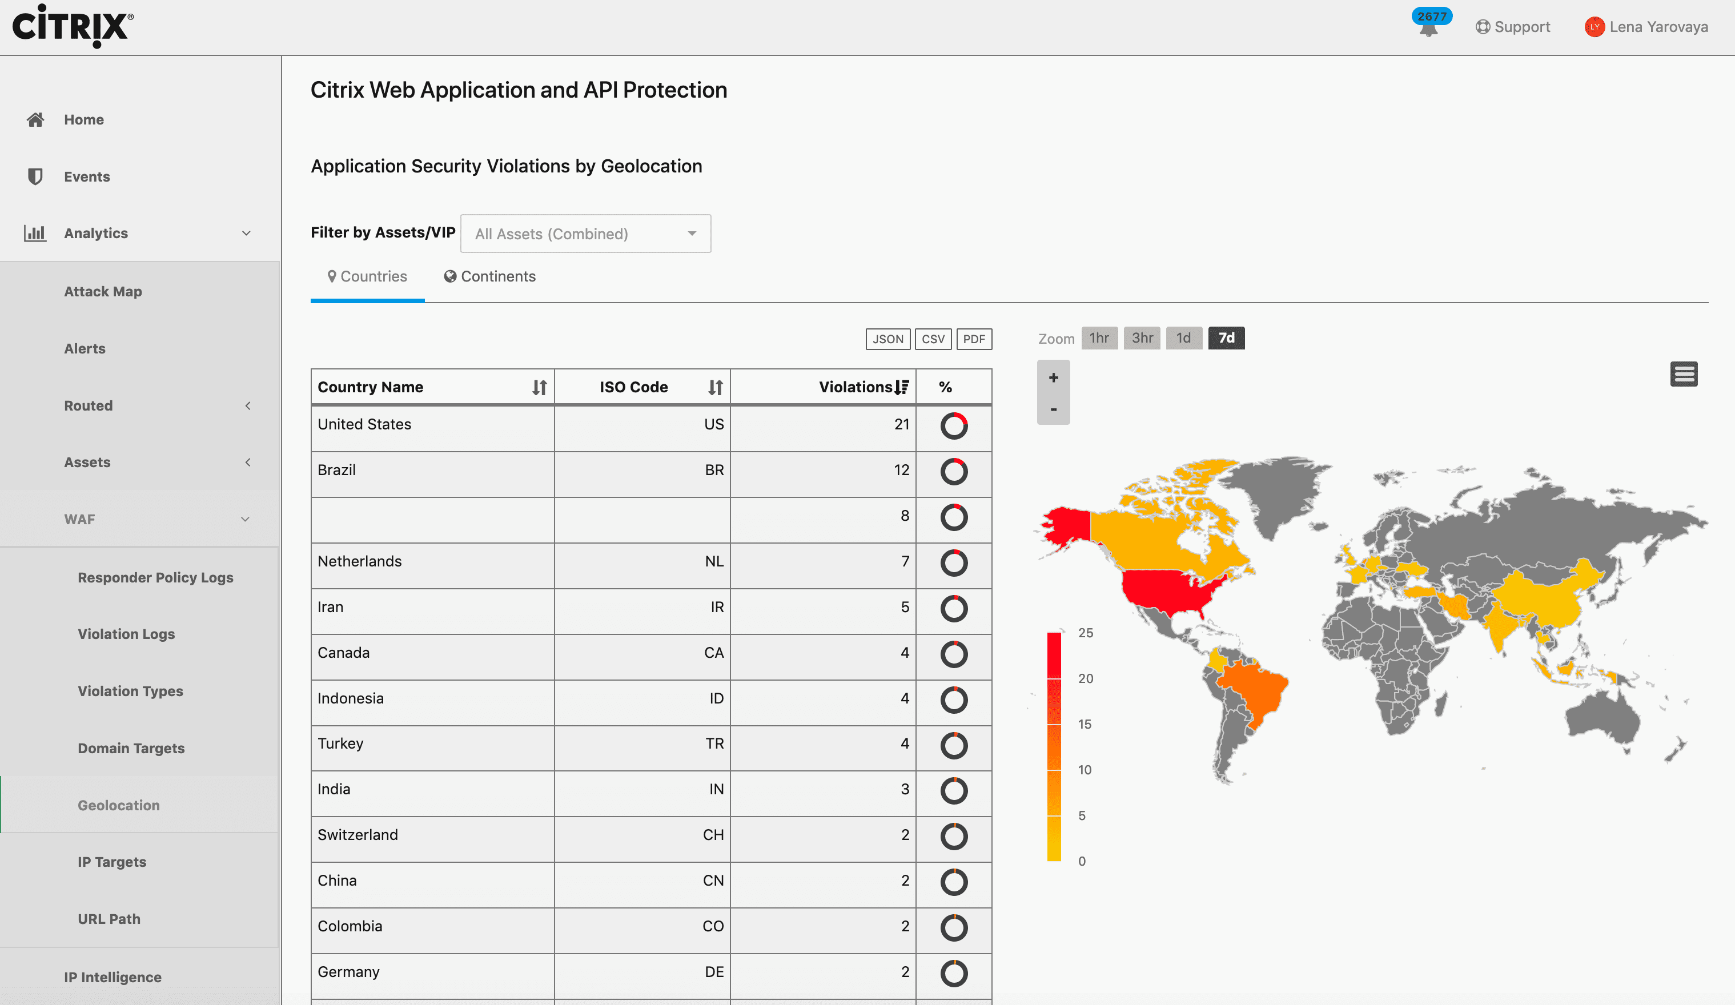Click United States percent donut
This screenshot has width=1735, height=1005.
click(x=954, y=426)
